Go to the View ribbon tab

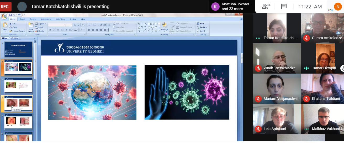(83, 19)
